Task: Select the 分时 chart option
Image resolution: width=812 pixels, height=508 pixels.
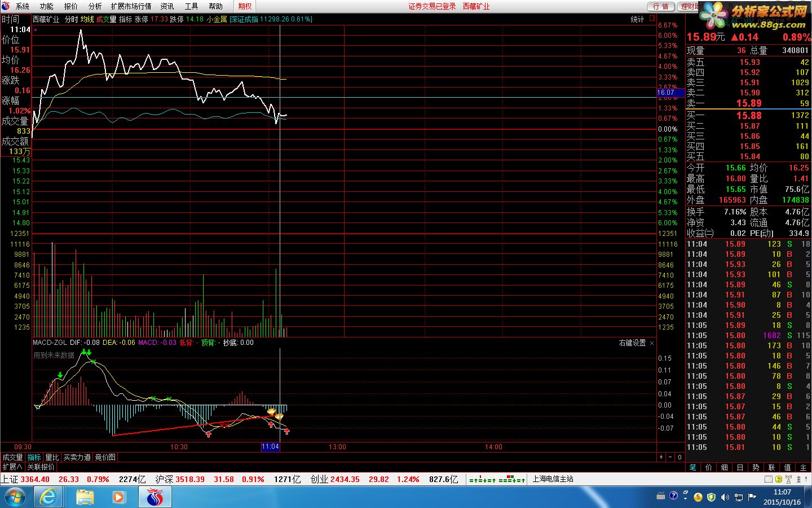Action: point(72,19)
